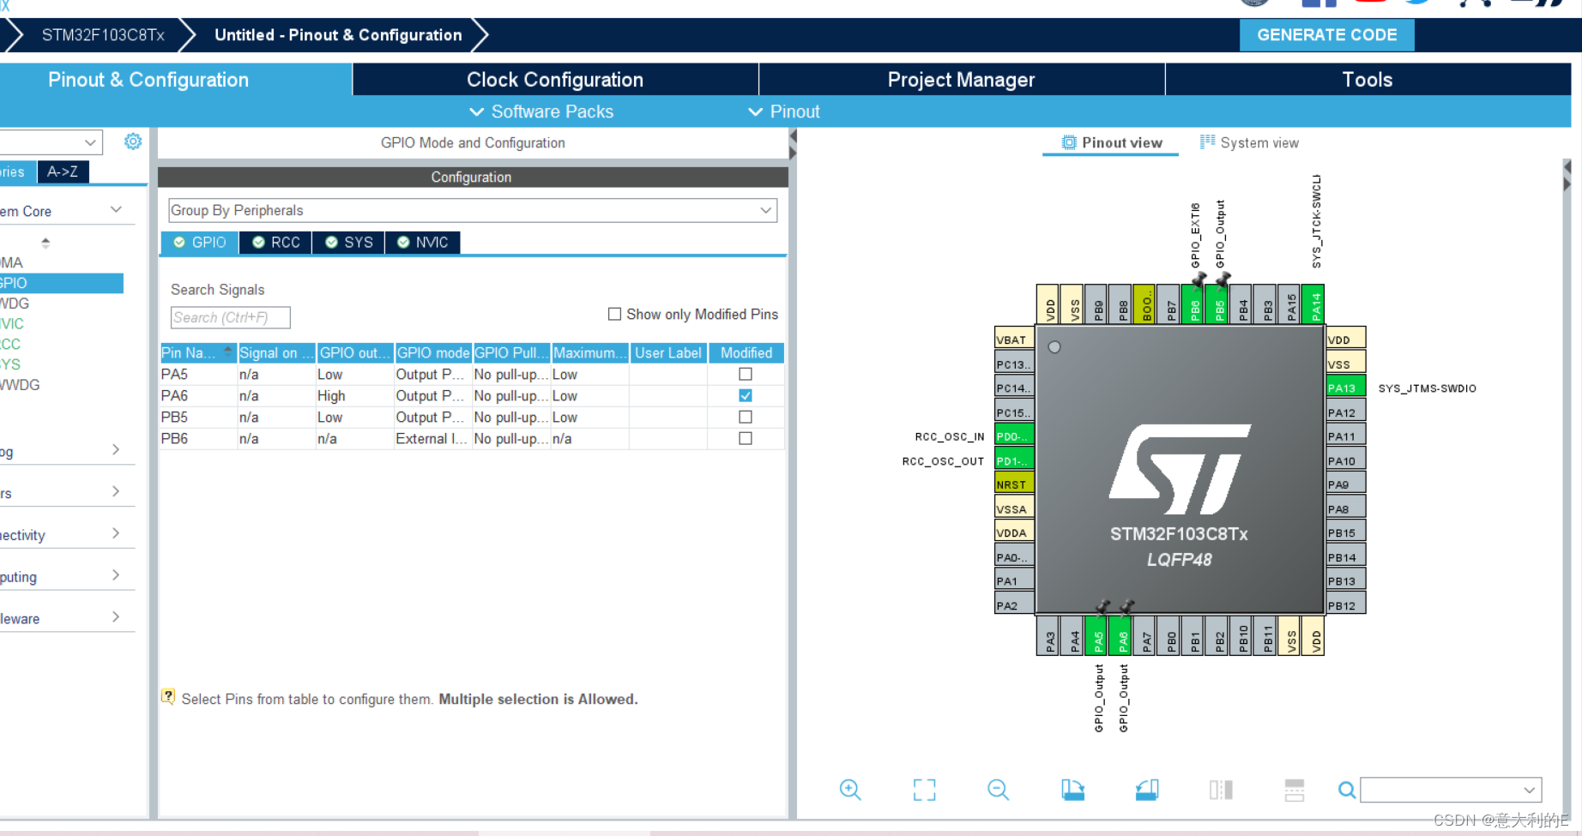The image size is (1582, 836).
Task: Click the pin search magnifier icon
Action: [1347, 790]
